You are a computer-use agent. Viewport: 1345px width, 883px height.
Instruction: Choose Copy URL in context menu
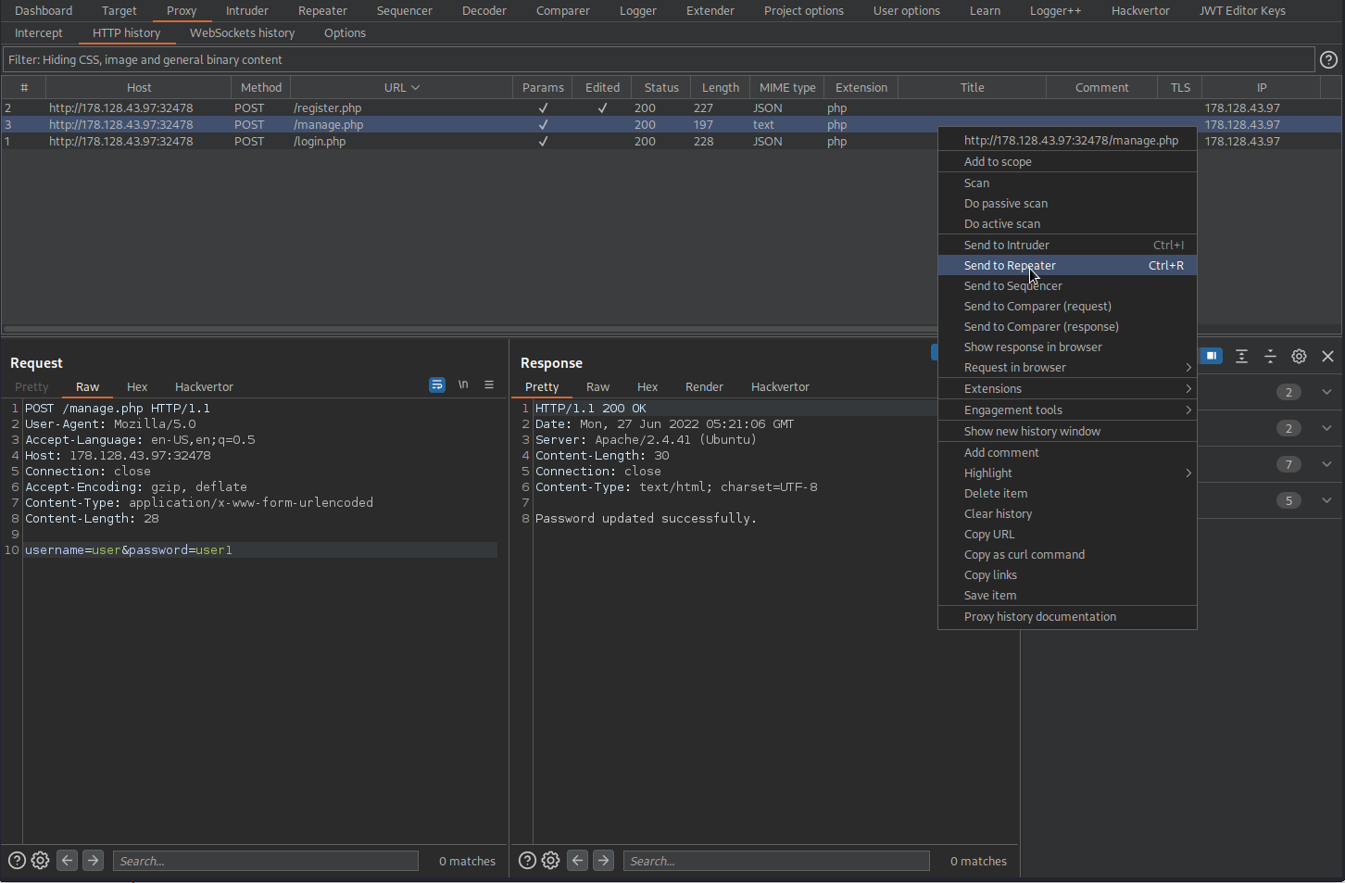1067,535
